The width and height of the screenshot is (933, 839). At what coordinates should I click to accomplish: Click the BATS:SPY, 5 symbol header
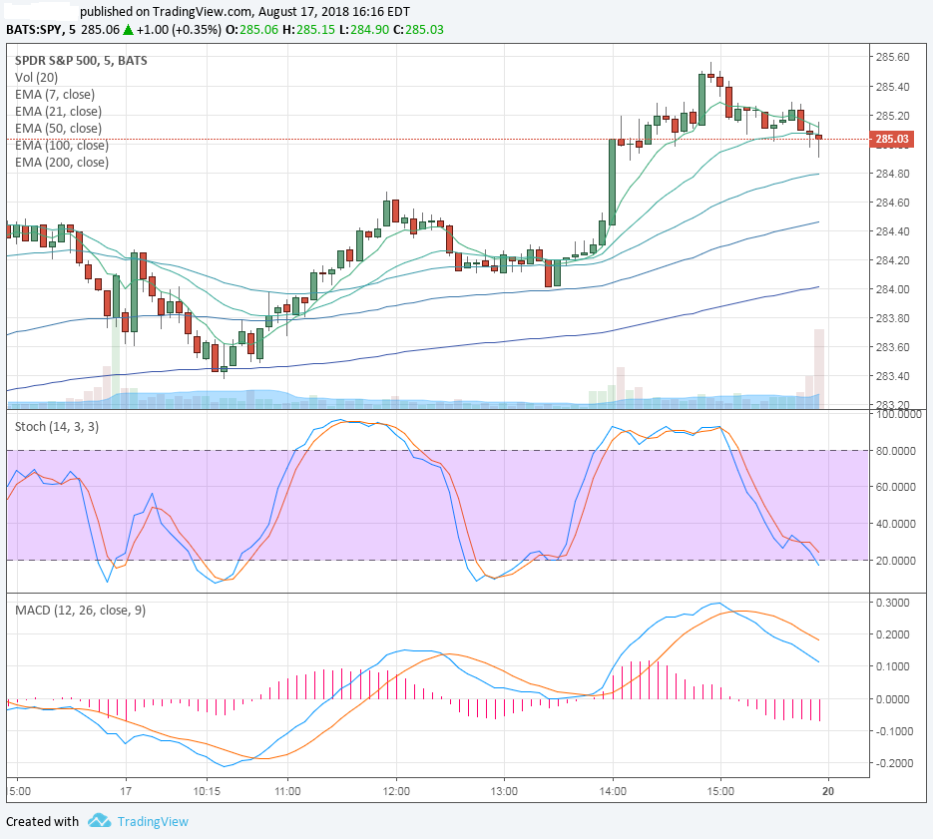(41, 30)
